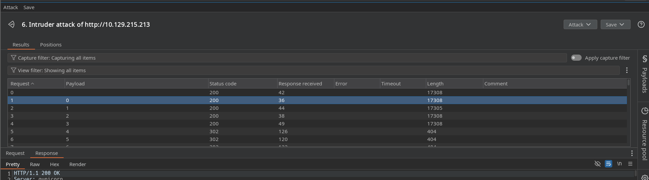Viewport: 649px width, 180px height.
Task: Open the Resource pool side panel icon
Action: pyautogui.click(x=644, y=111)
